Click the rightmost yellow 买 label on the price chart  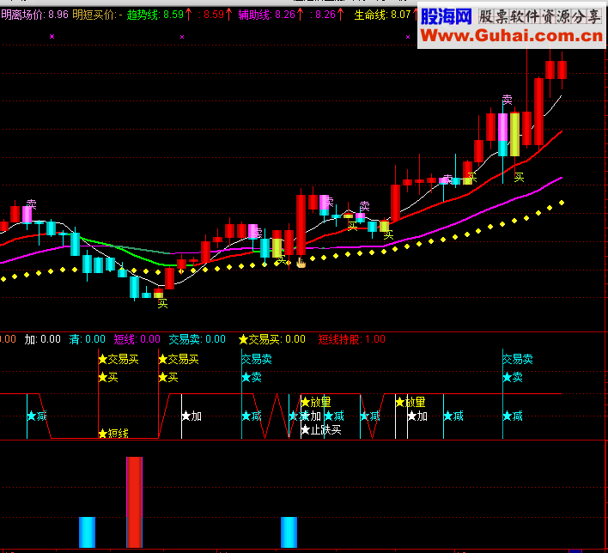[x=520, y=177]
